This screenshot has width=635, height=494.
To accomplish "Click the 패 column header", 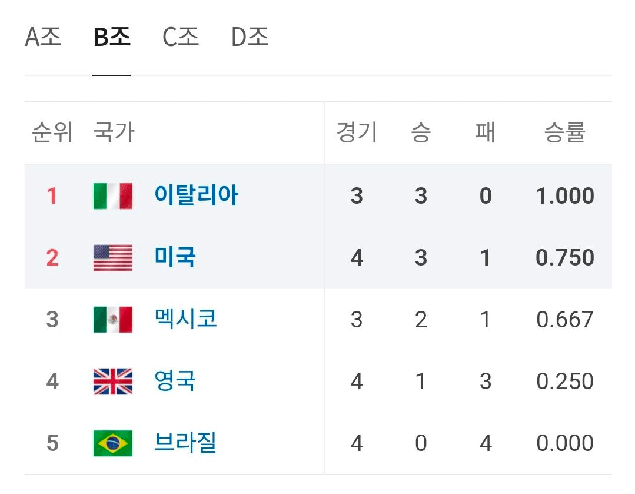I will click(485, 133).
